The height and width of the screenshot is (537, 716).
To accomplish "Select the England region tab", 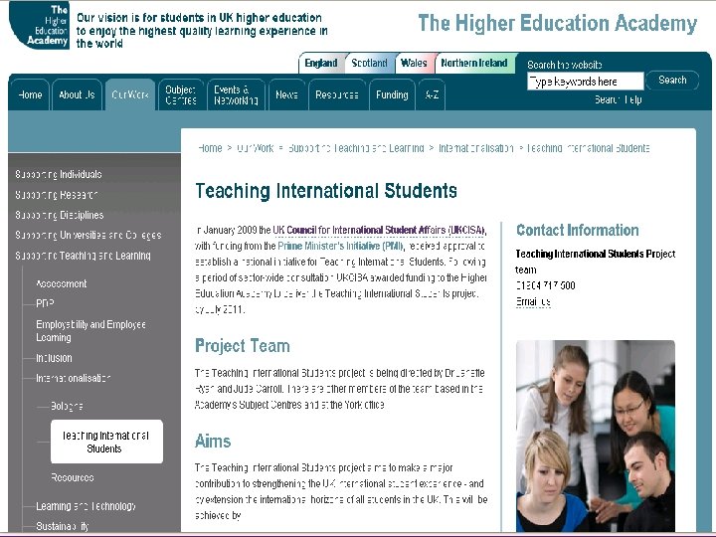I will 321,63.
